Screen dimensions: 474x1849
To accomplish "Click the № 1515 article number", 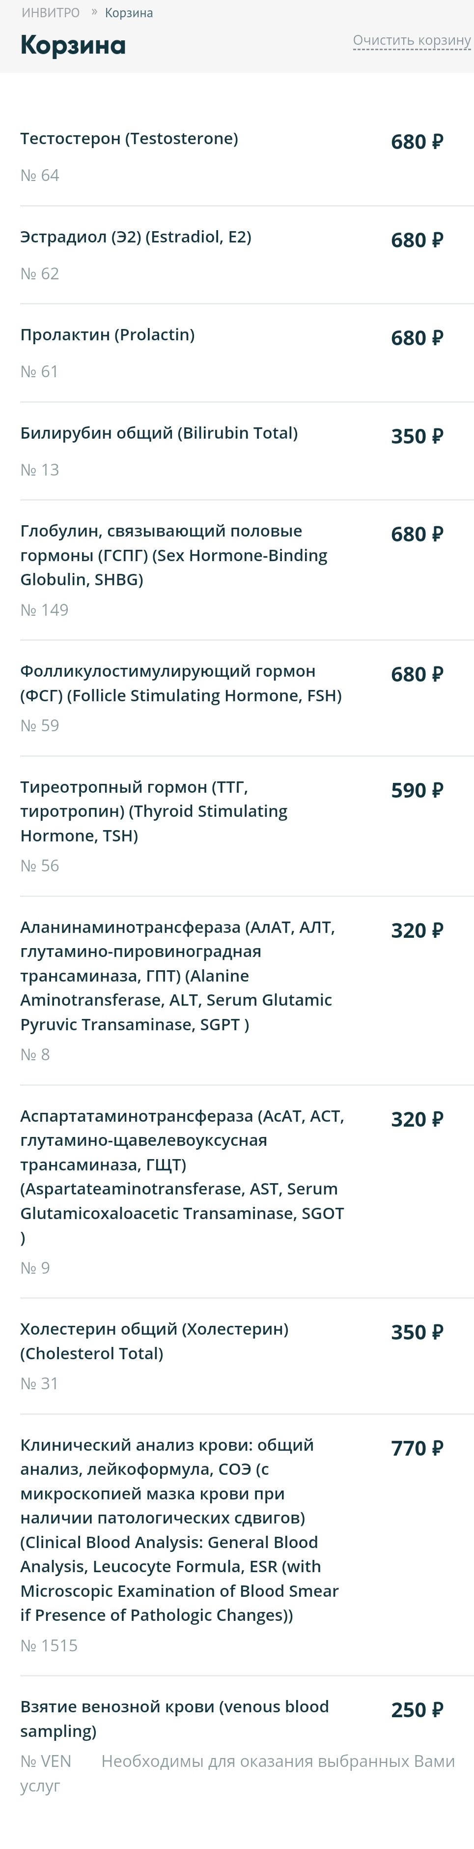I will tap(49, 1645).
